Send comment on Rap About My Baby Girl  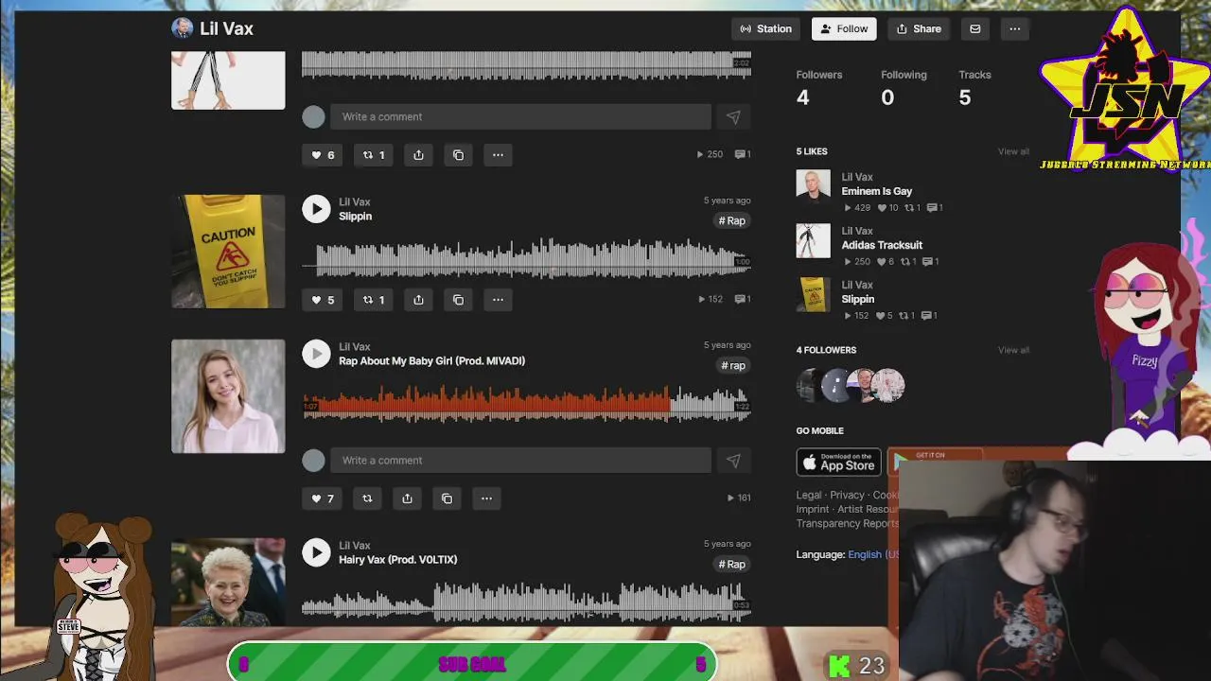tap(733, 460)
